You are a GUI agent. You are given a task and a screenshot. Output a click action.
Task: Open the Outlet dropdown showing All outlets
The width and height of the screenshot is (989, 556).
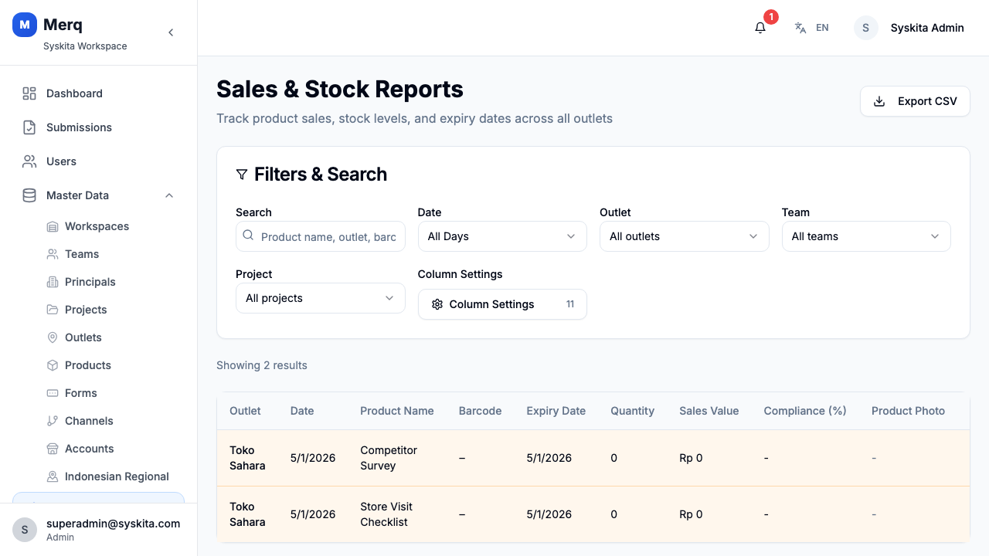pyautogui.click(x=685, y=236)
